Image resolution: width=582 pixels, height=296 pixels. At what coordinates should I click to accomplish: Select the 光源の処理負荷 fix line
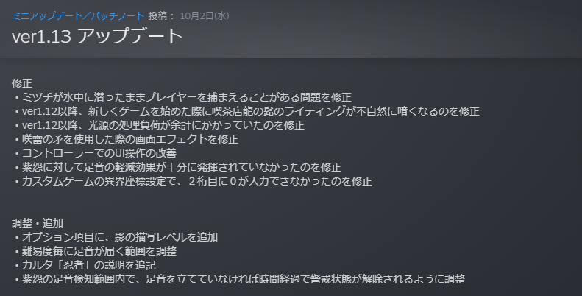(x=158, y=125)
